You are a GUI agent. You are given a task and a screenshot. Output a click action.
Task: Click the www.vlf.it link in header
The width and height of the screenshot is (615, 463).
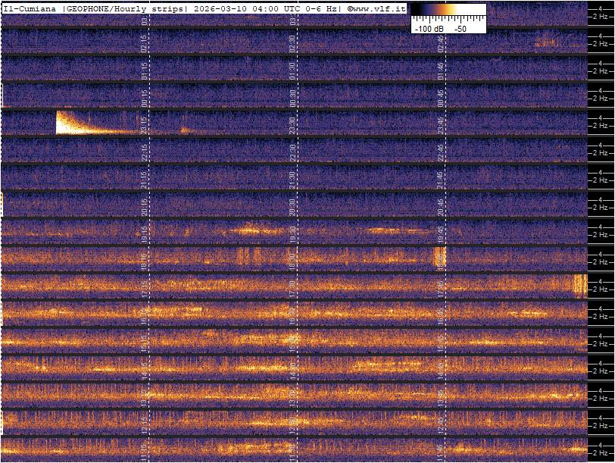coord(376,8)
